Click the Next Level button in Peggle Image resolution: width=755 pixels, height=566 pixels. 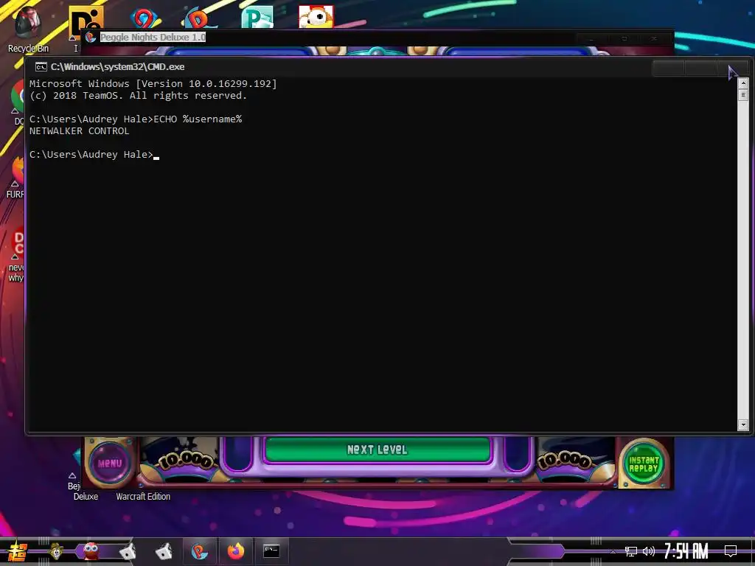(x=377, y=450)
